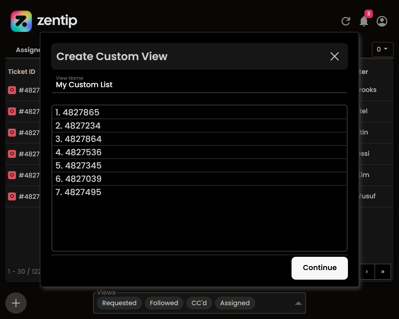Image resolution: width=399 pixels, height=319 pixels.
Task: Click the Yusuf requester cell
Action: 367,196
